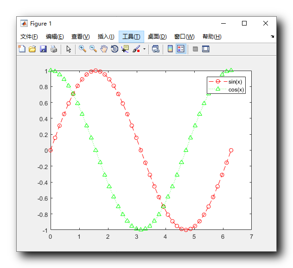The image size is (293, 268).
Task: Choose the Brush data tool
Action: click(136, 49)
